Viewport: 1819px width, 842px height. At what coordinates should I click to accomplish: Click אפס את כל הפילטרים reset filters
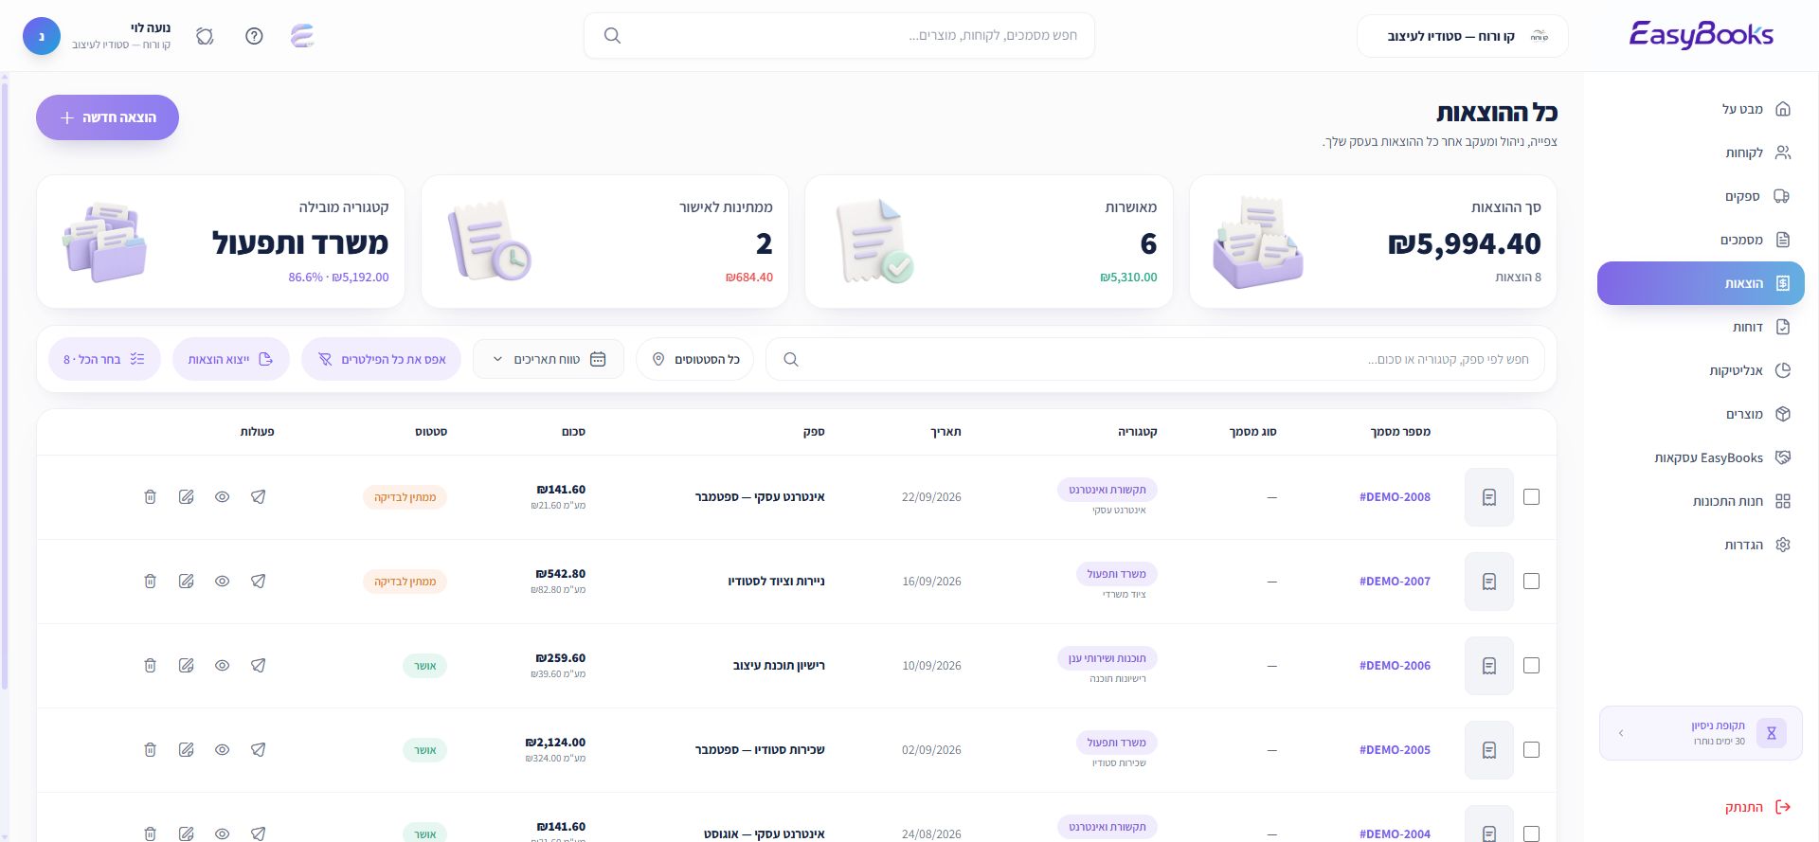click(x=381, y=360)
